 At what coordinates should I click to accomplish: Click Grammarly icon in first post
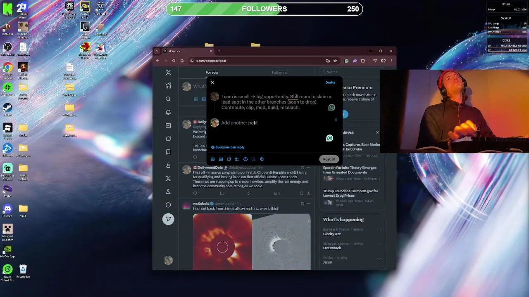(331, 107)
